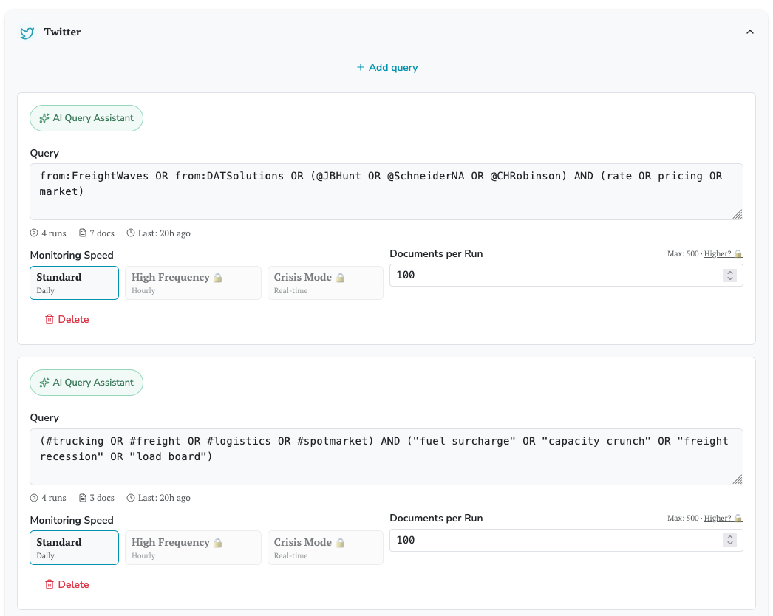Open AI Query Assistant for first query

point(86,118)
